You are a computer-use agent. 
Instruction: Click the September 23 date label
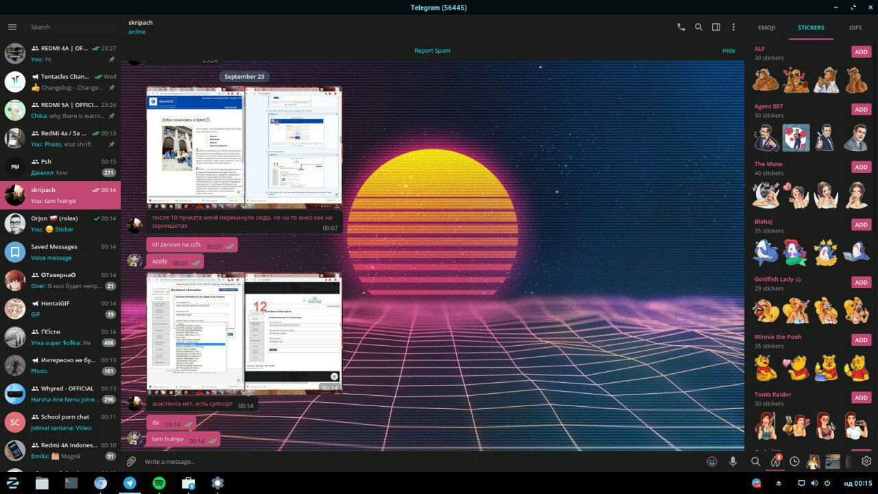point(244,77)
